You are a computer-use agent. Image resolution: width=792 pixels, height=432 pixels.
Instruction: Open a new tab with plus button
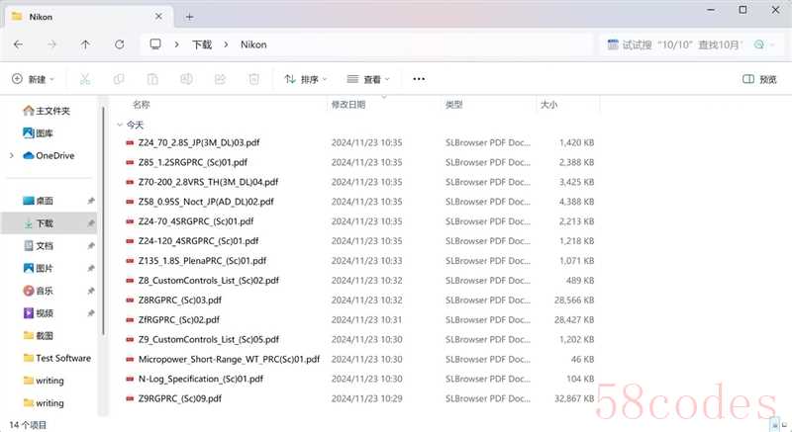coord(189,16)
